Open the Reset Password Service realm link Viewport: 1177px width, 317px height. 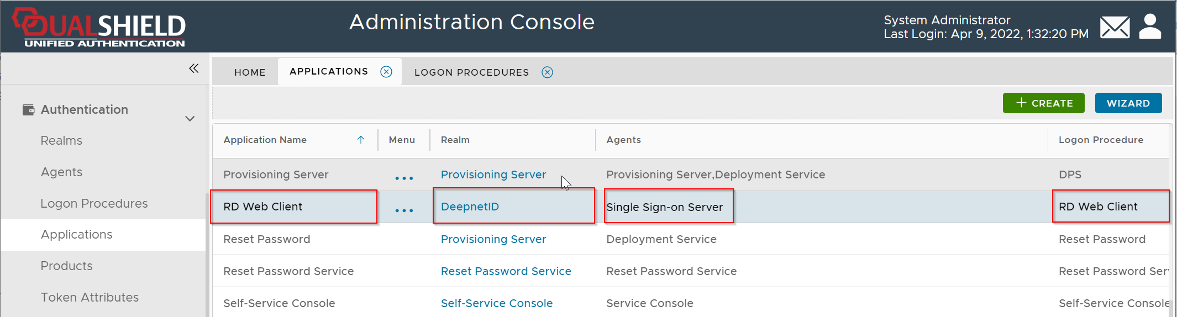[x=506, y=271]
